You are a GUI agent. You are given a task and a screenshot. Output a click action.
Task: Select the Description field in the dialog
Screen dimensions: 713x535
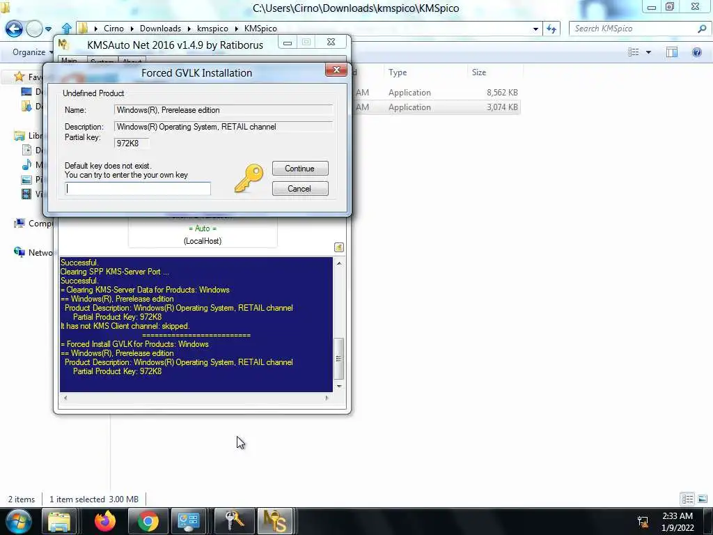click(x=224, y=127)
